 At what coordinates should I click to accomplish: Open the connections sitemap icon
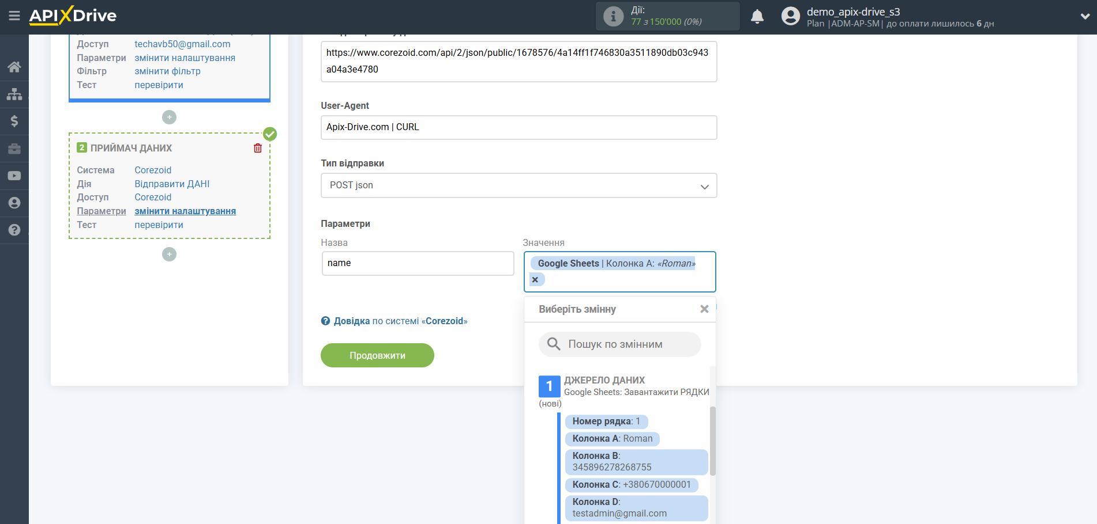coord(14,94)
